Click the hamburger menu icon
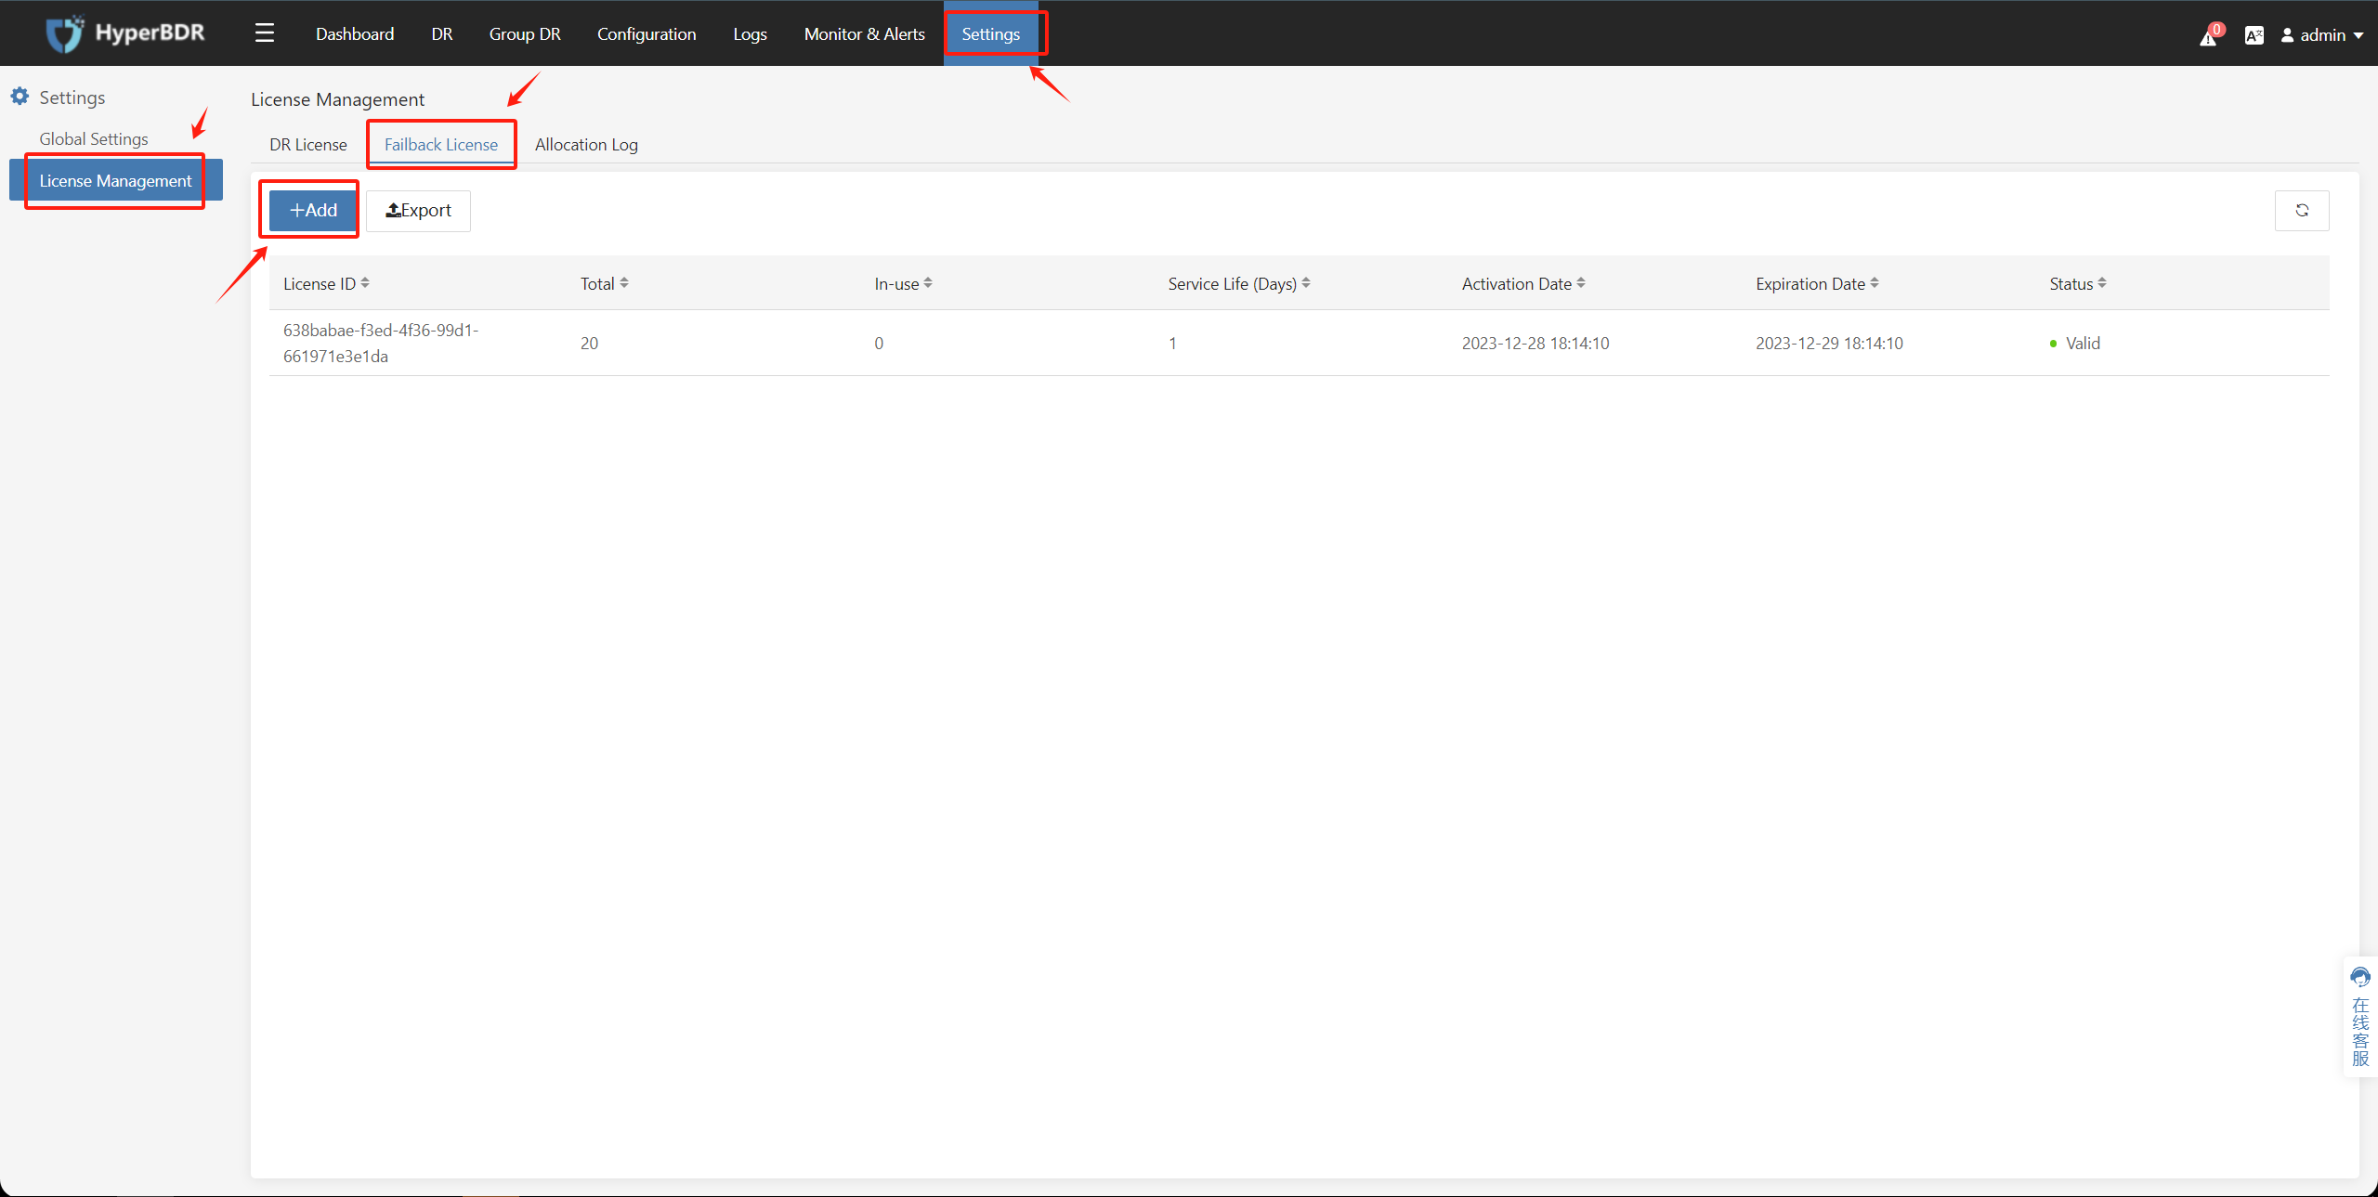Screen dimensions: 2378x1197 (x=265, y=34)
